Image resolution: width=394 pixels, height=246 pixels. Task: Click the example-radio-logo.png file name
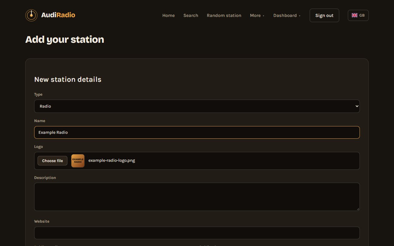coord(112,161)
